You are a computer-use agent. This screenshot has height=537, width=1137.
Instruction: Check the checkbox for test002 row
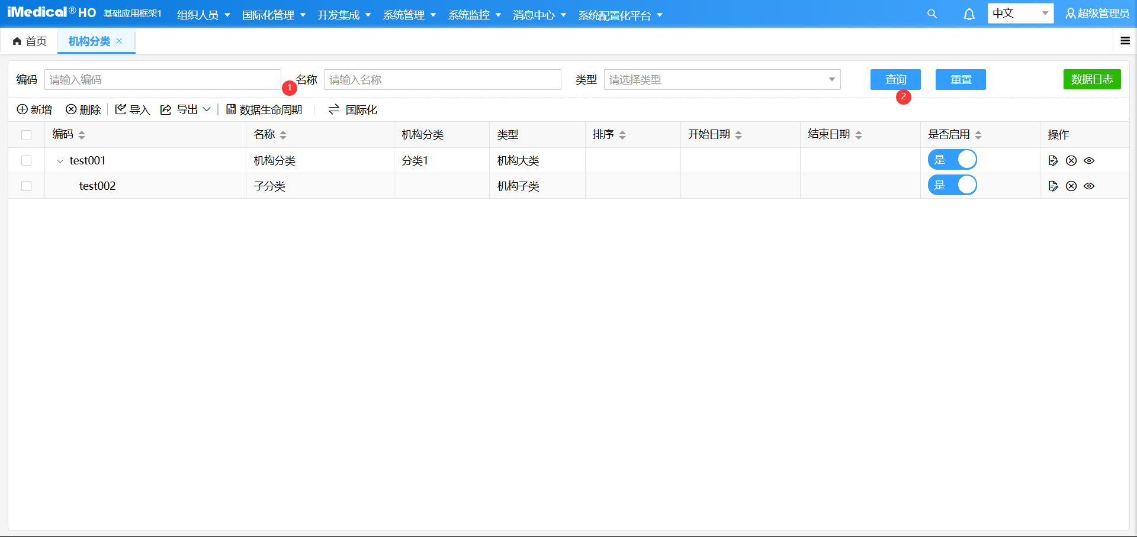26,186
